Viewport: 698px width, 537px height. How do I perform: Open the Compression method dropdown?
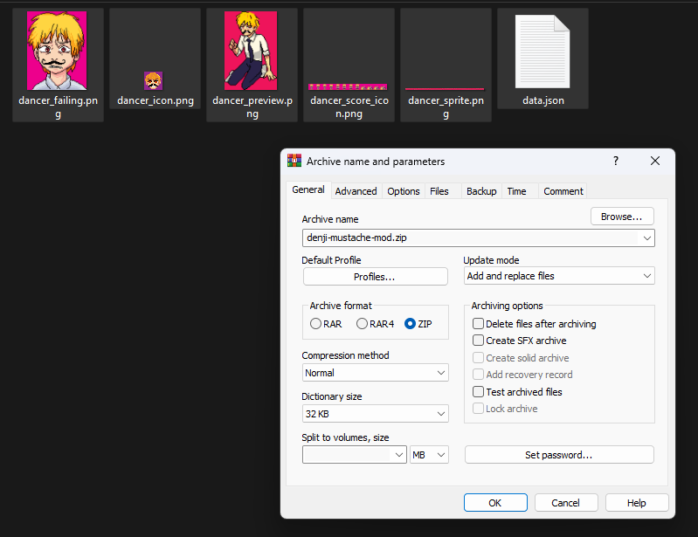[376, 373]
